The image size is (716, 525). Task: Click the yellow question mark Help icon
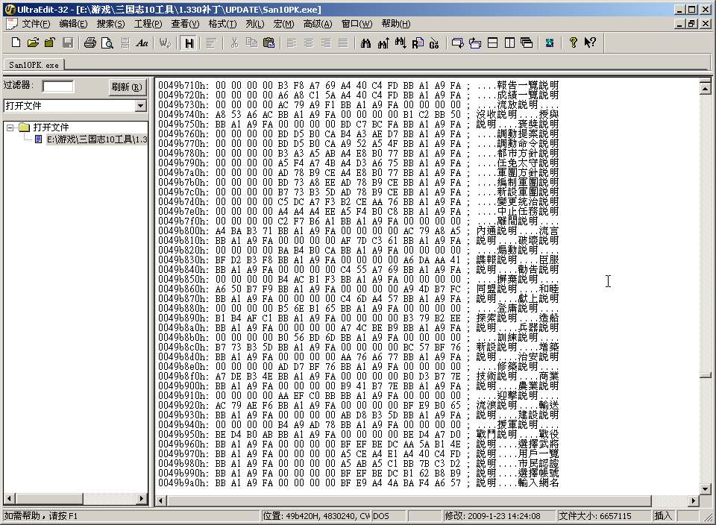pyautogui.click(x=573, y=43)
